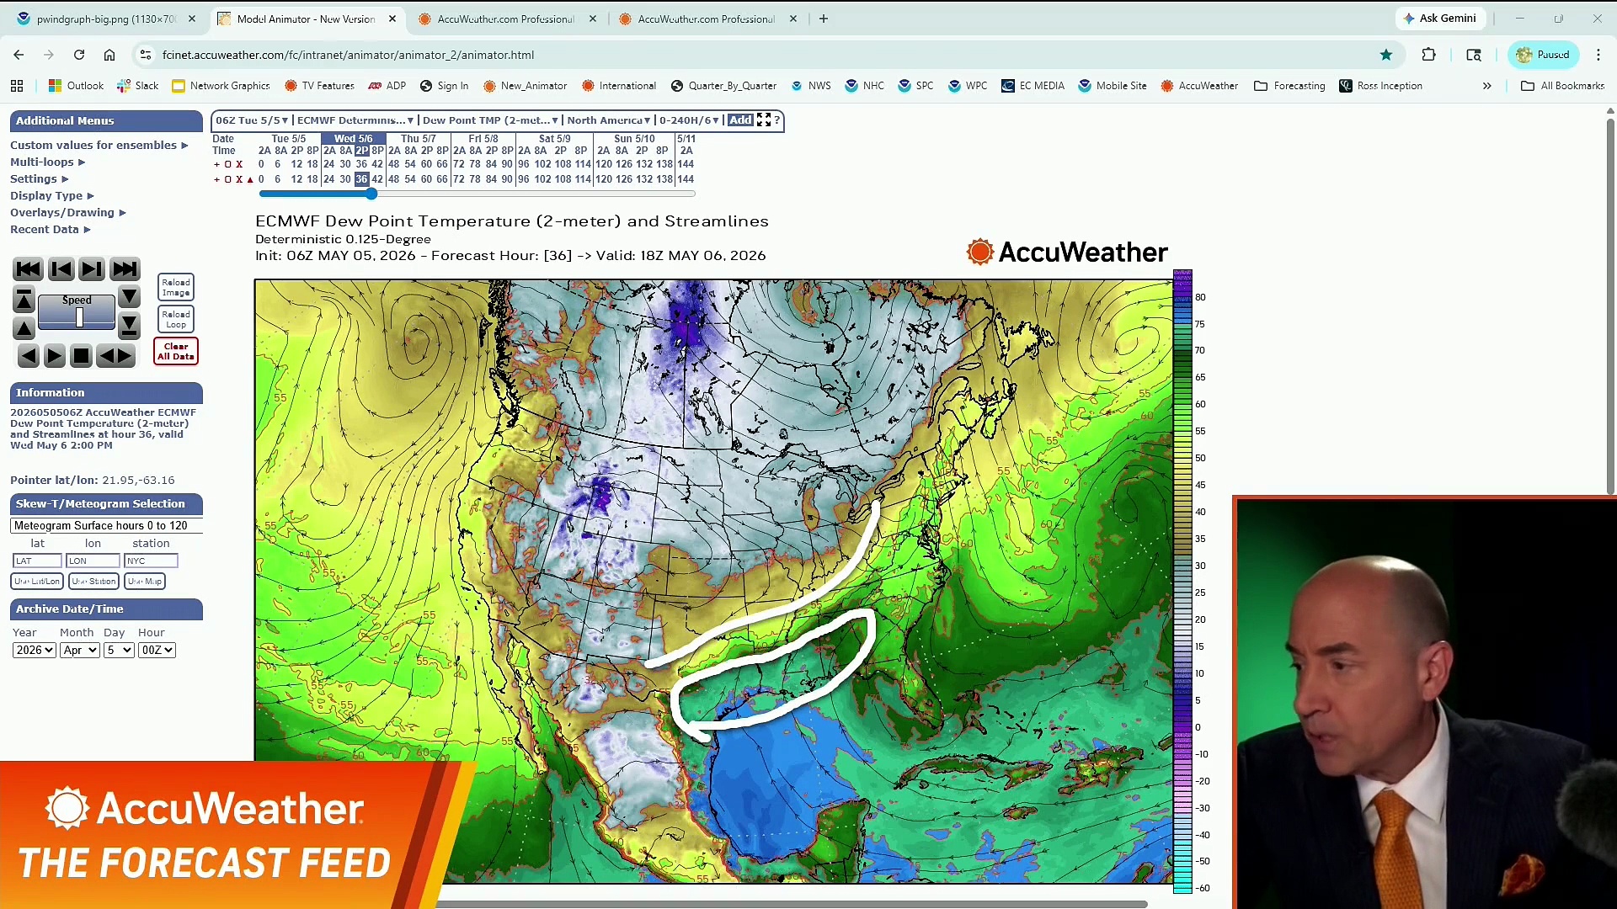1617x909 pixels.
Task: Expand the Multi-loops menu
Action: click(x=48, y=162)
